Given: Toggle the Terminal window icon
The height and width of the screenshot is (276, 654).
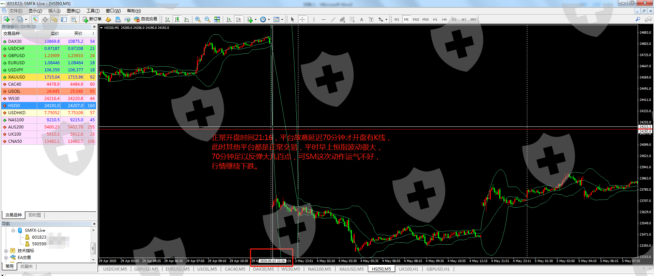Looking at the screenshot, I should [64, 19].
